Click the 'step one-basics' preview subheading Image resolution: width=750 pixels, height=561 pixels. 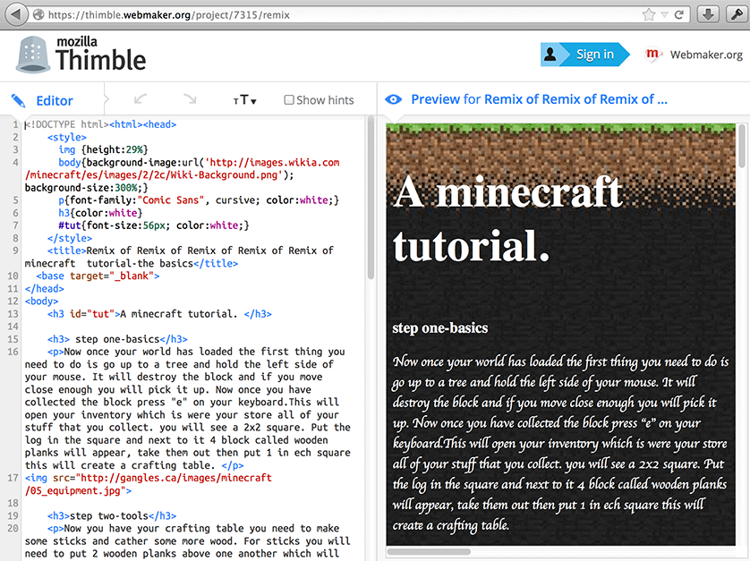coord(440,327)
